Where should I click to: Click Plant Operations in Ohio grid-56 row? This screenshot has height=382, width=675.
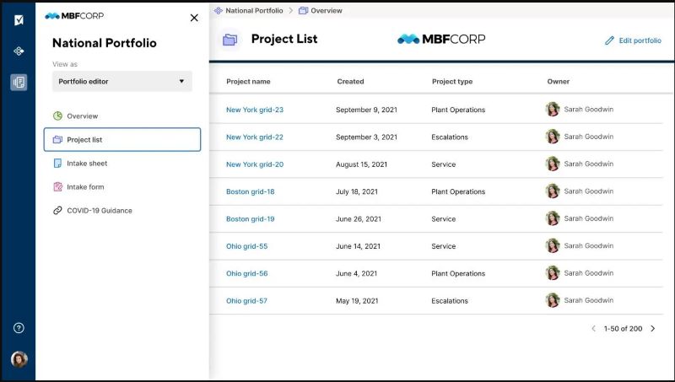[x=458, y=273]
